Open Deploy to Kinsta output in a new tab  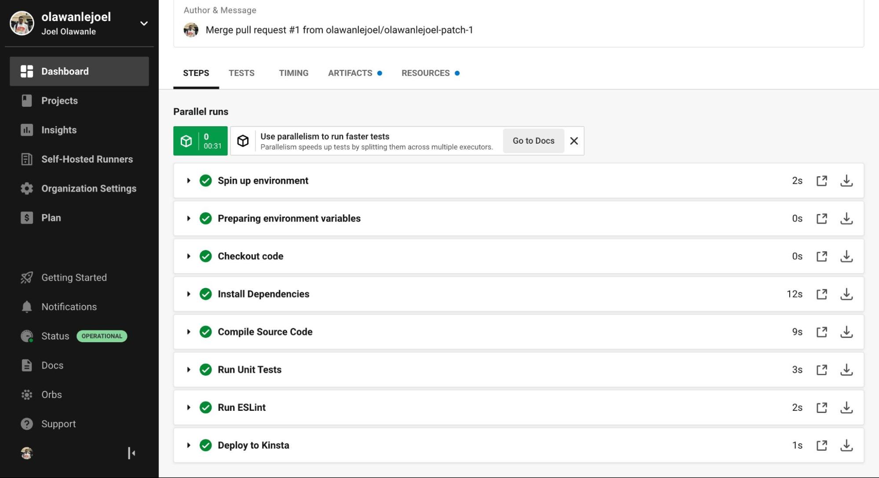coord(821,445)
